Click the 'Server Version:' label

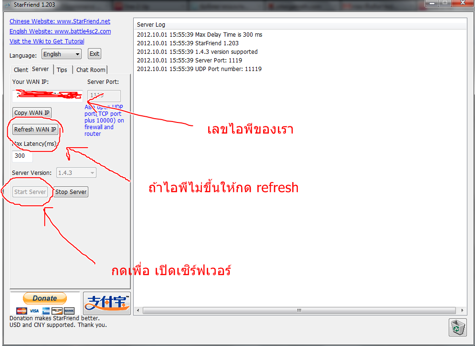point(32,173)
